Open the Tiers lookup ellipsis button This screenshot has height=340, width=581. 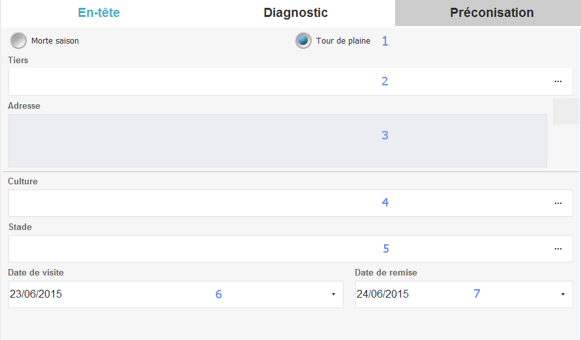(558, 81)
